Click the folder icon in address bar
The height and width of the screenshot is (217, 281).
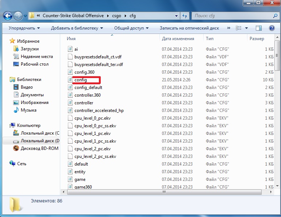[32, 16]
